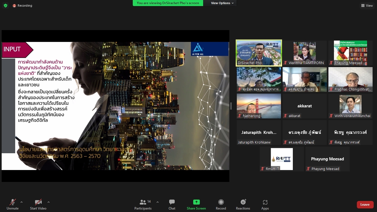Open the View Options dropdown
377x212 pixels.
222,3
